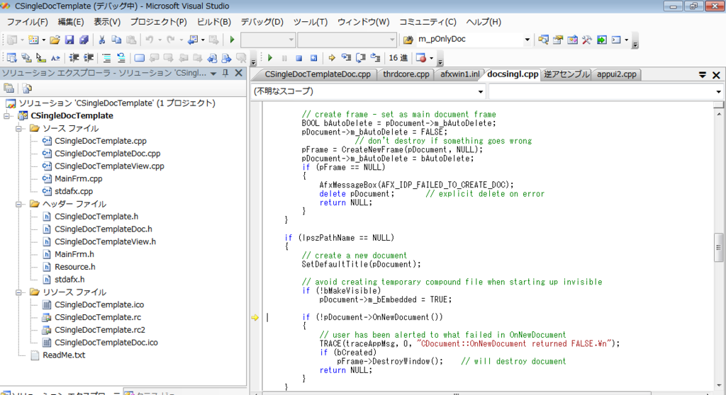
Task: Click Properties icon in Solution Explorer toolbar
Action: pyautogui.click(x=9, y=88)
